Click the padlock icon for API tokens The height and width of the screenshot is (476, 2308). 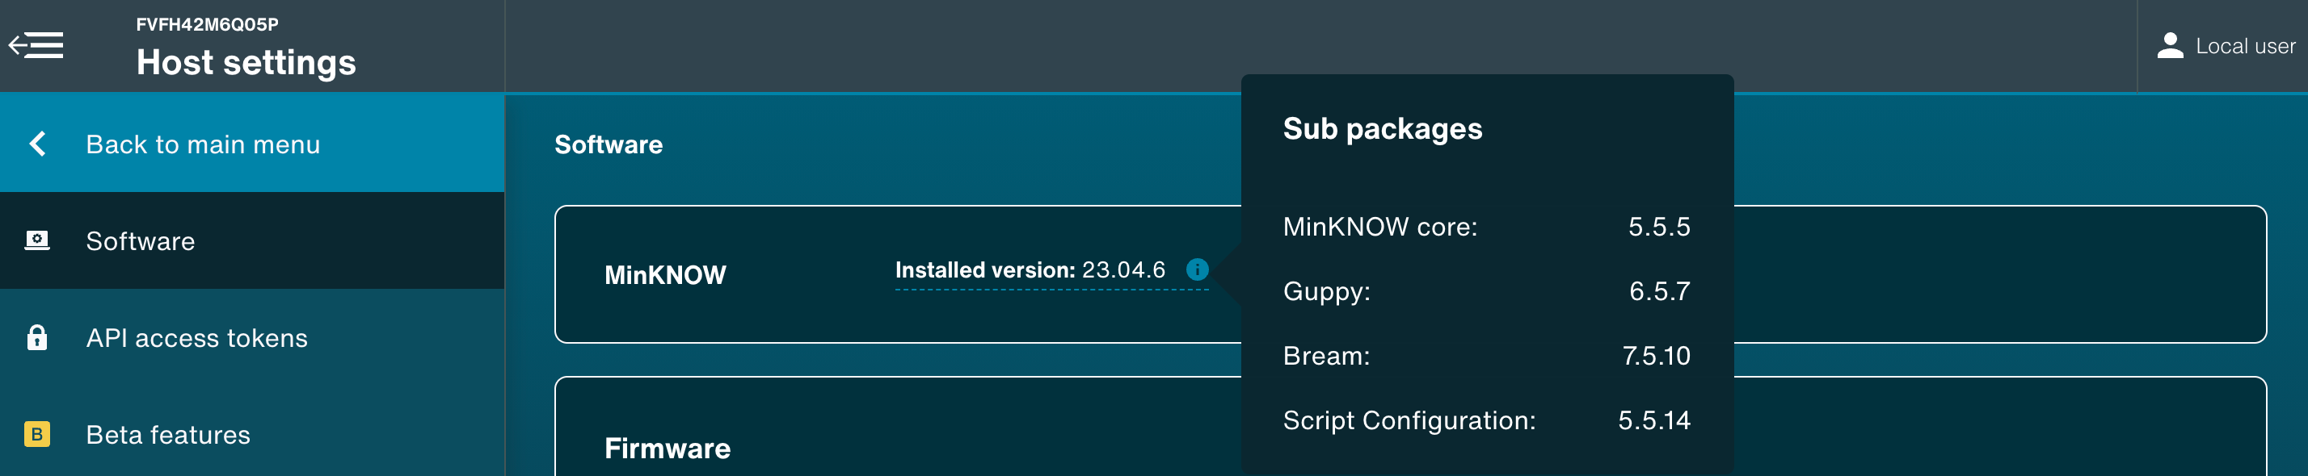(x=36, y=337)
